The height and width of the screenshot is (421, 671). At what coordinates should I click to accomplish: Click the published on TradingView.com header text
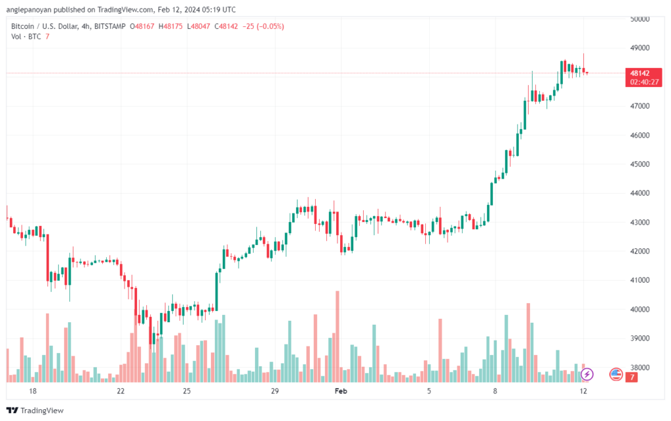(x=123, y=10)
